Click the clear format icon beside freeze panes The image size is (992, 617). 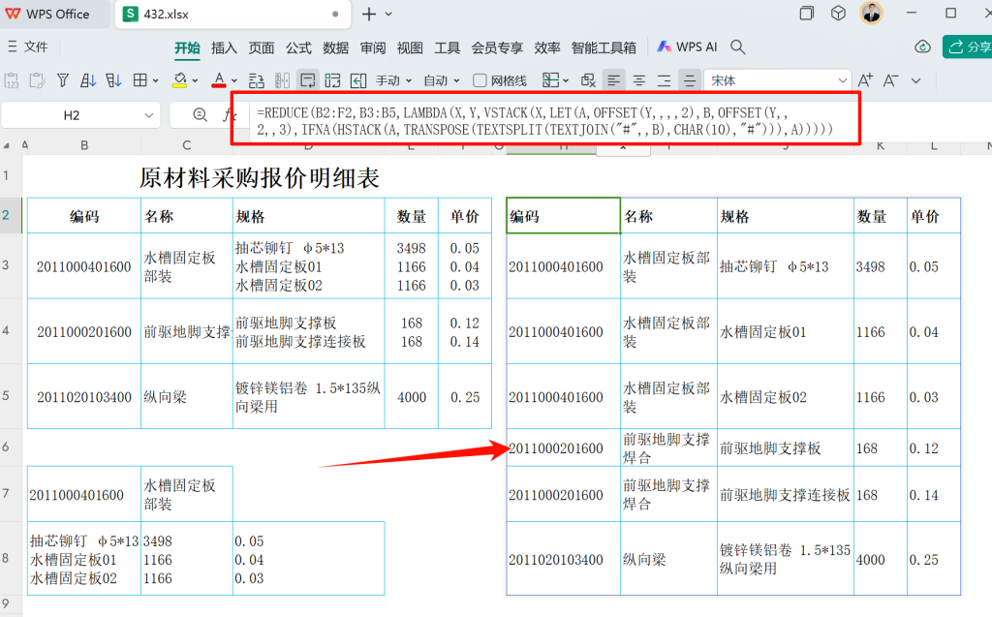click(588, 80)
